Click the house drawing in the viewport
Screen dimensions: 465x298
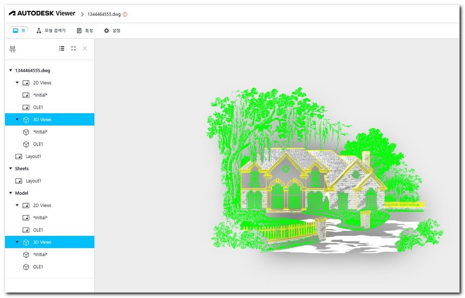(x=298, y=189)
